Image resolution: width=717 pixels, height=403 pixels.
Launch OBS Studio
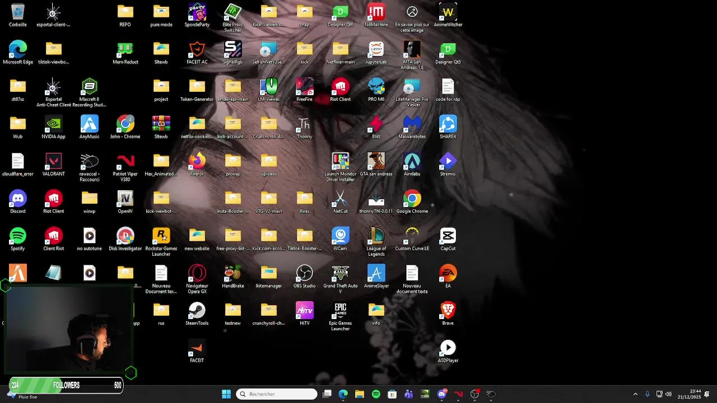coord(305,277)
